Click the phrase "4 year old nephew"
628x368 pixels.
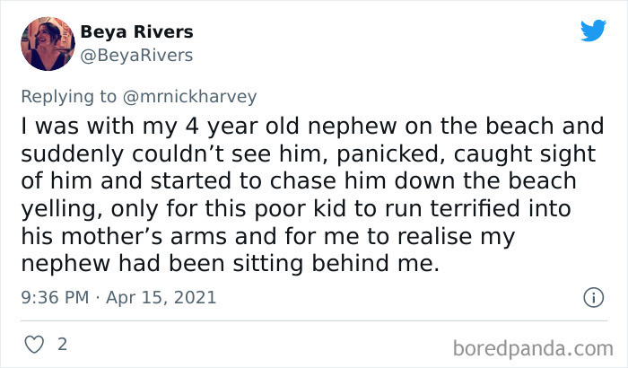(291, 127)
